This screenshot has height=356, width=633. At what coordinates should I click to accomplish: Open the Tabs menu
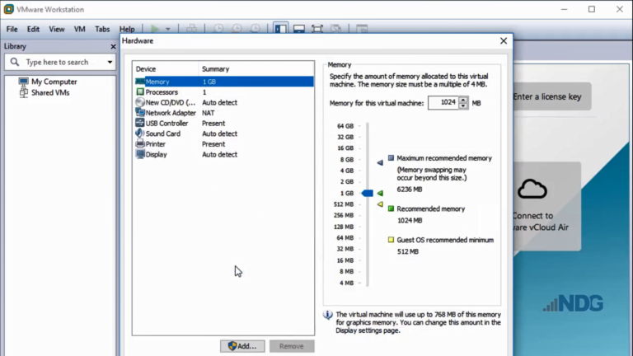(x=102, y=29)
